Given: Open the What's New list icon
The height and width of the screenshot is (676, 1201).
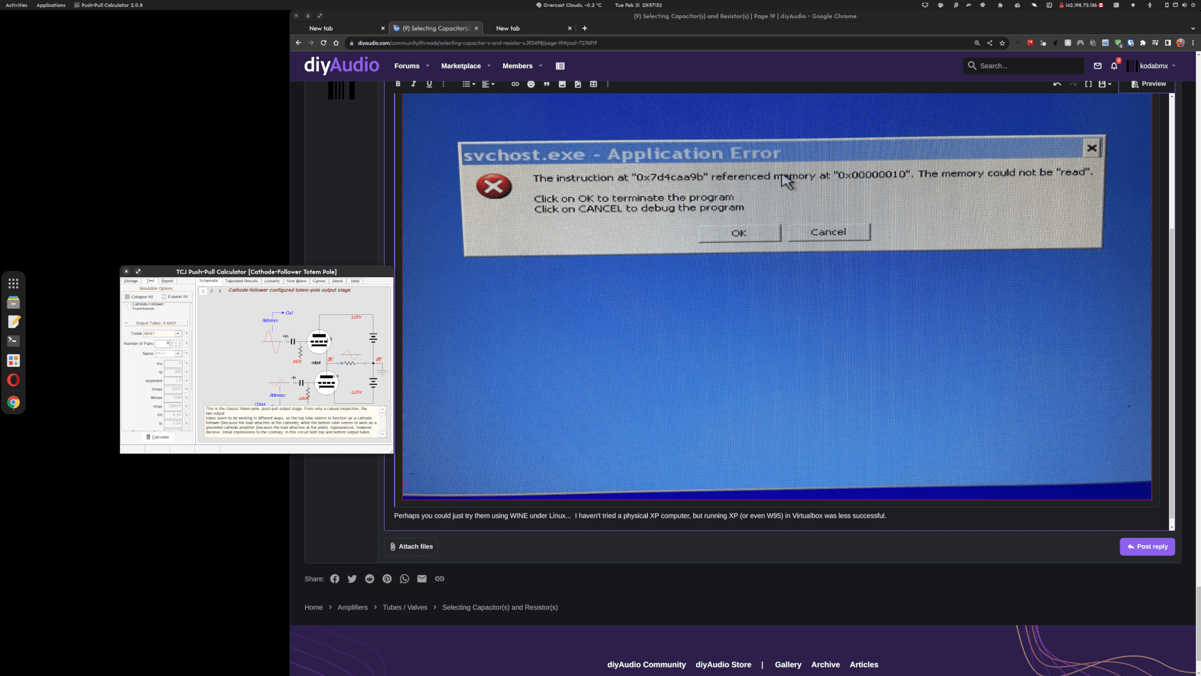Looking at the screenshot, I should pos(560,66).
